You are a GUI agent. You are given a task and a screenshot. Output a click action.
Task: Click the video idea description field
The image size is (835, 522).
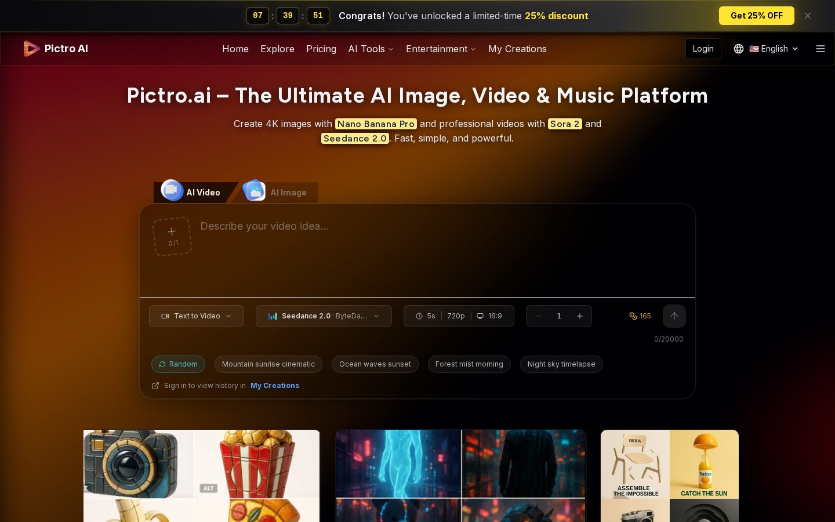tap(441, 252)
